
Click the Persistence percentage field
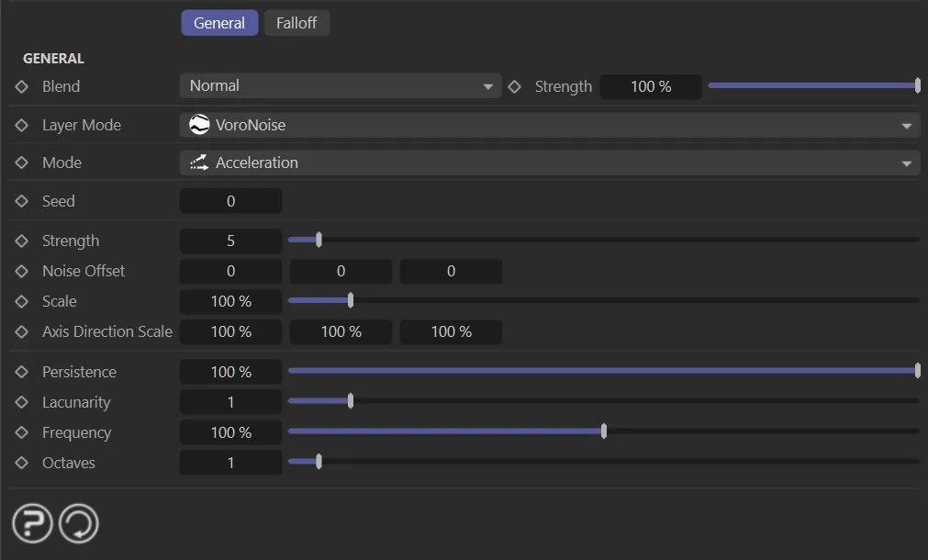click(x=230, y=372)
